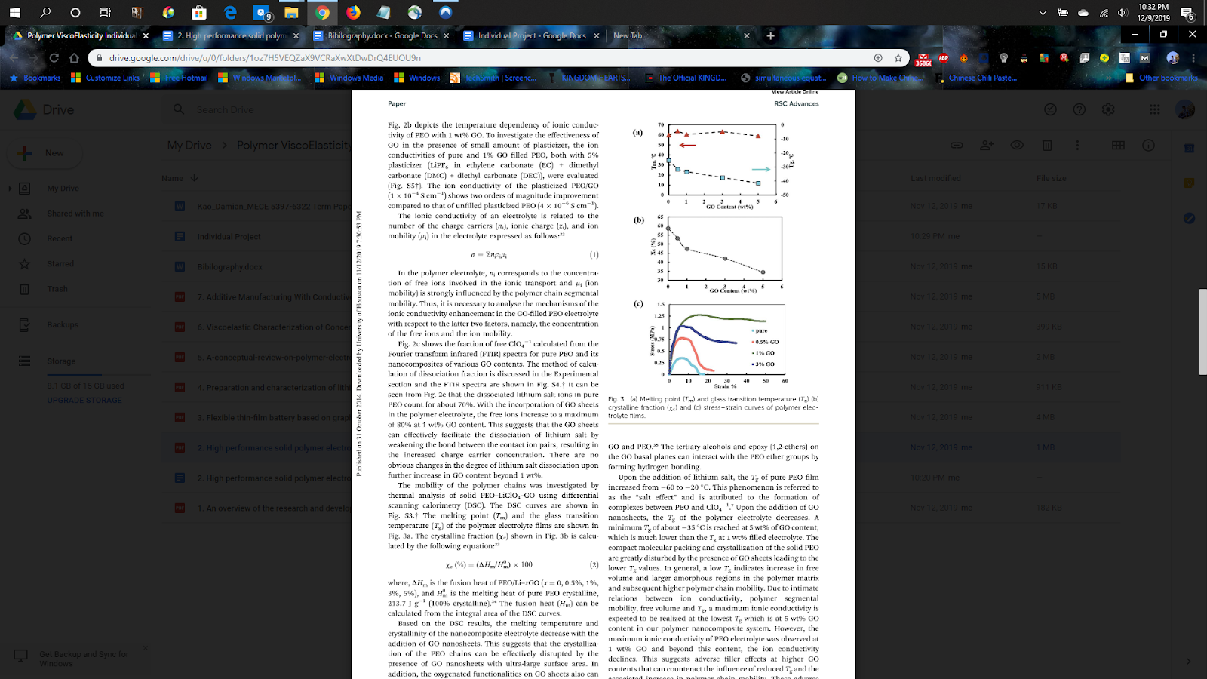Click the My Drive breadcrumb
This screenshot has width=1207, height=679.
tap(189, 145)
